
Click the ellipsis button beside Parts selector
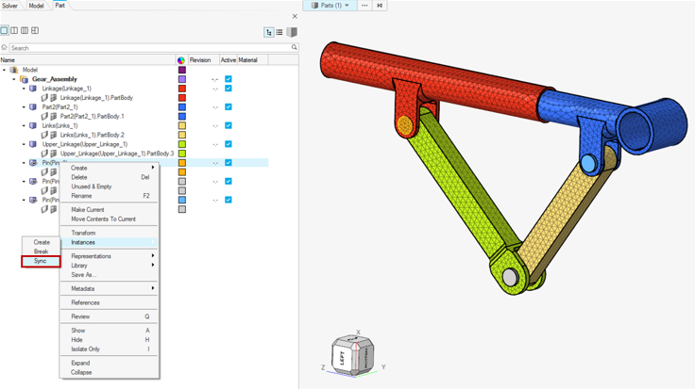point(364,6)
